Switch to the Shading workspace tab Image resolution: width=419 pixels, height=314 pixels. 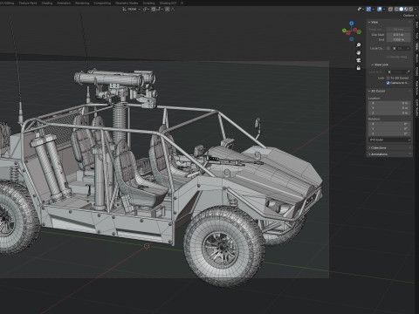(x=47, y=3)
